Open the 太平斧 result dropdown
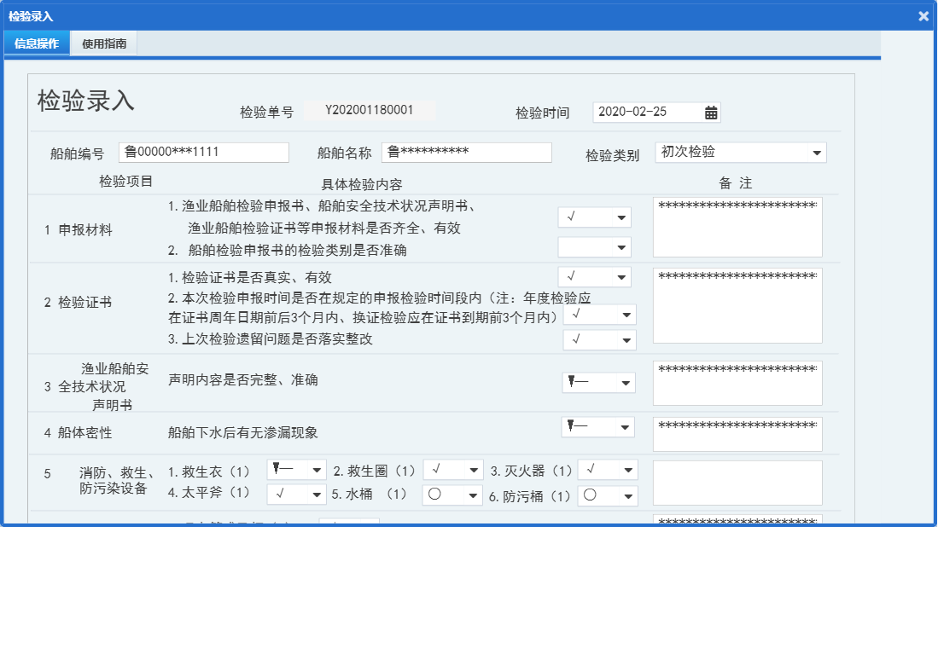This screenshot has width=938, height=671. (x=317, y=495)
